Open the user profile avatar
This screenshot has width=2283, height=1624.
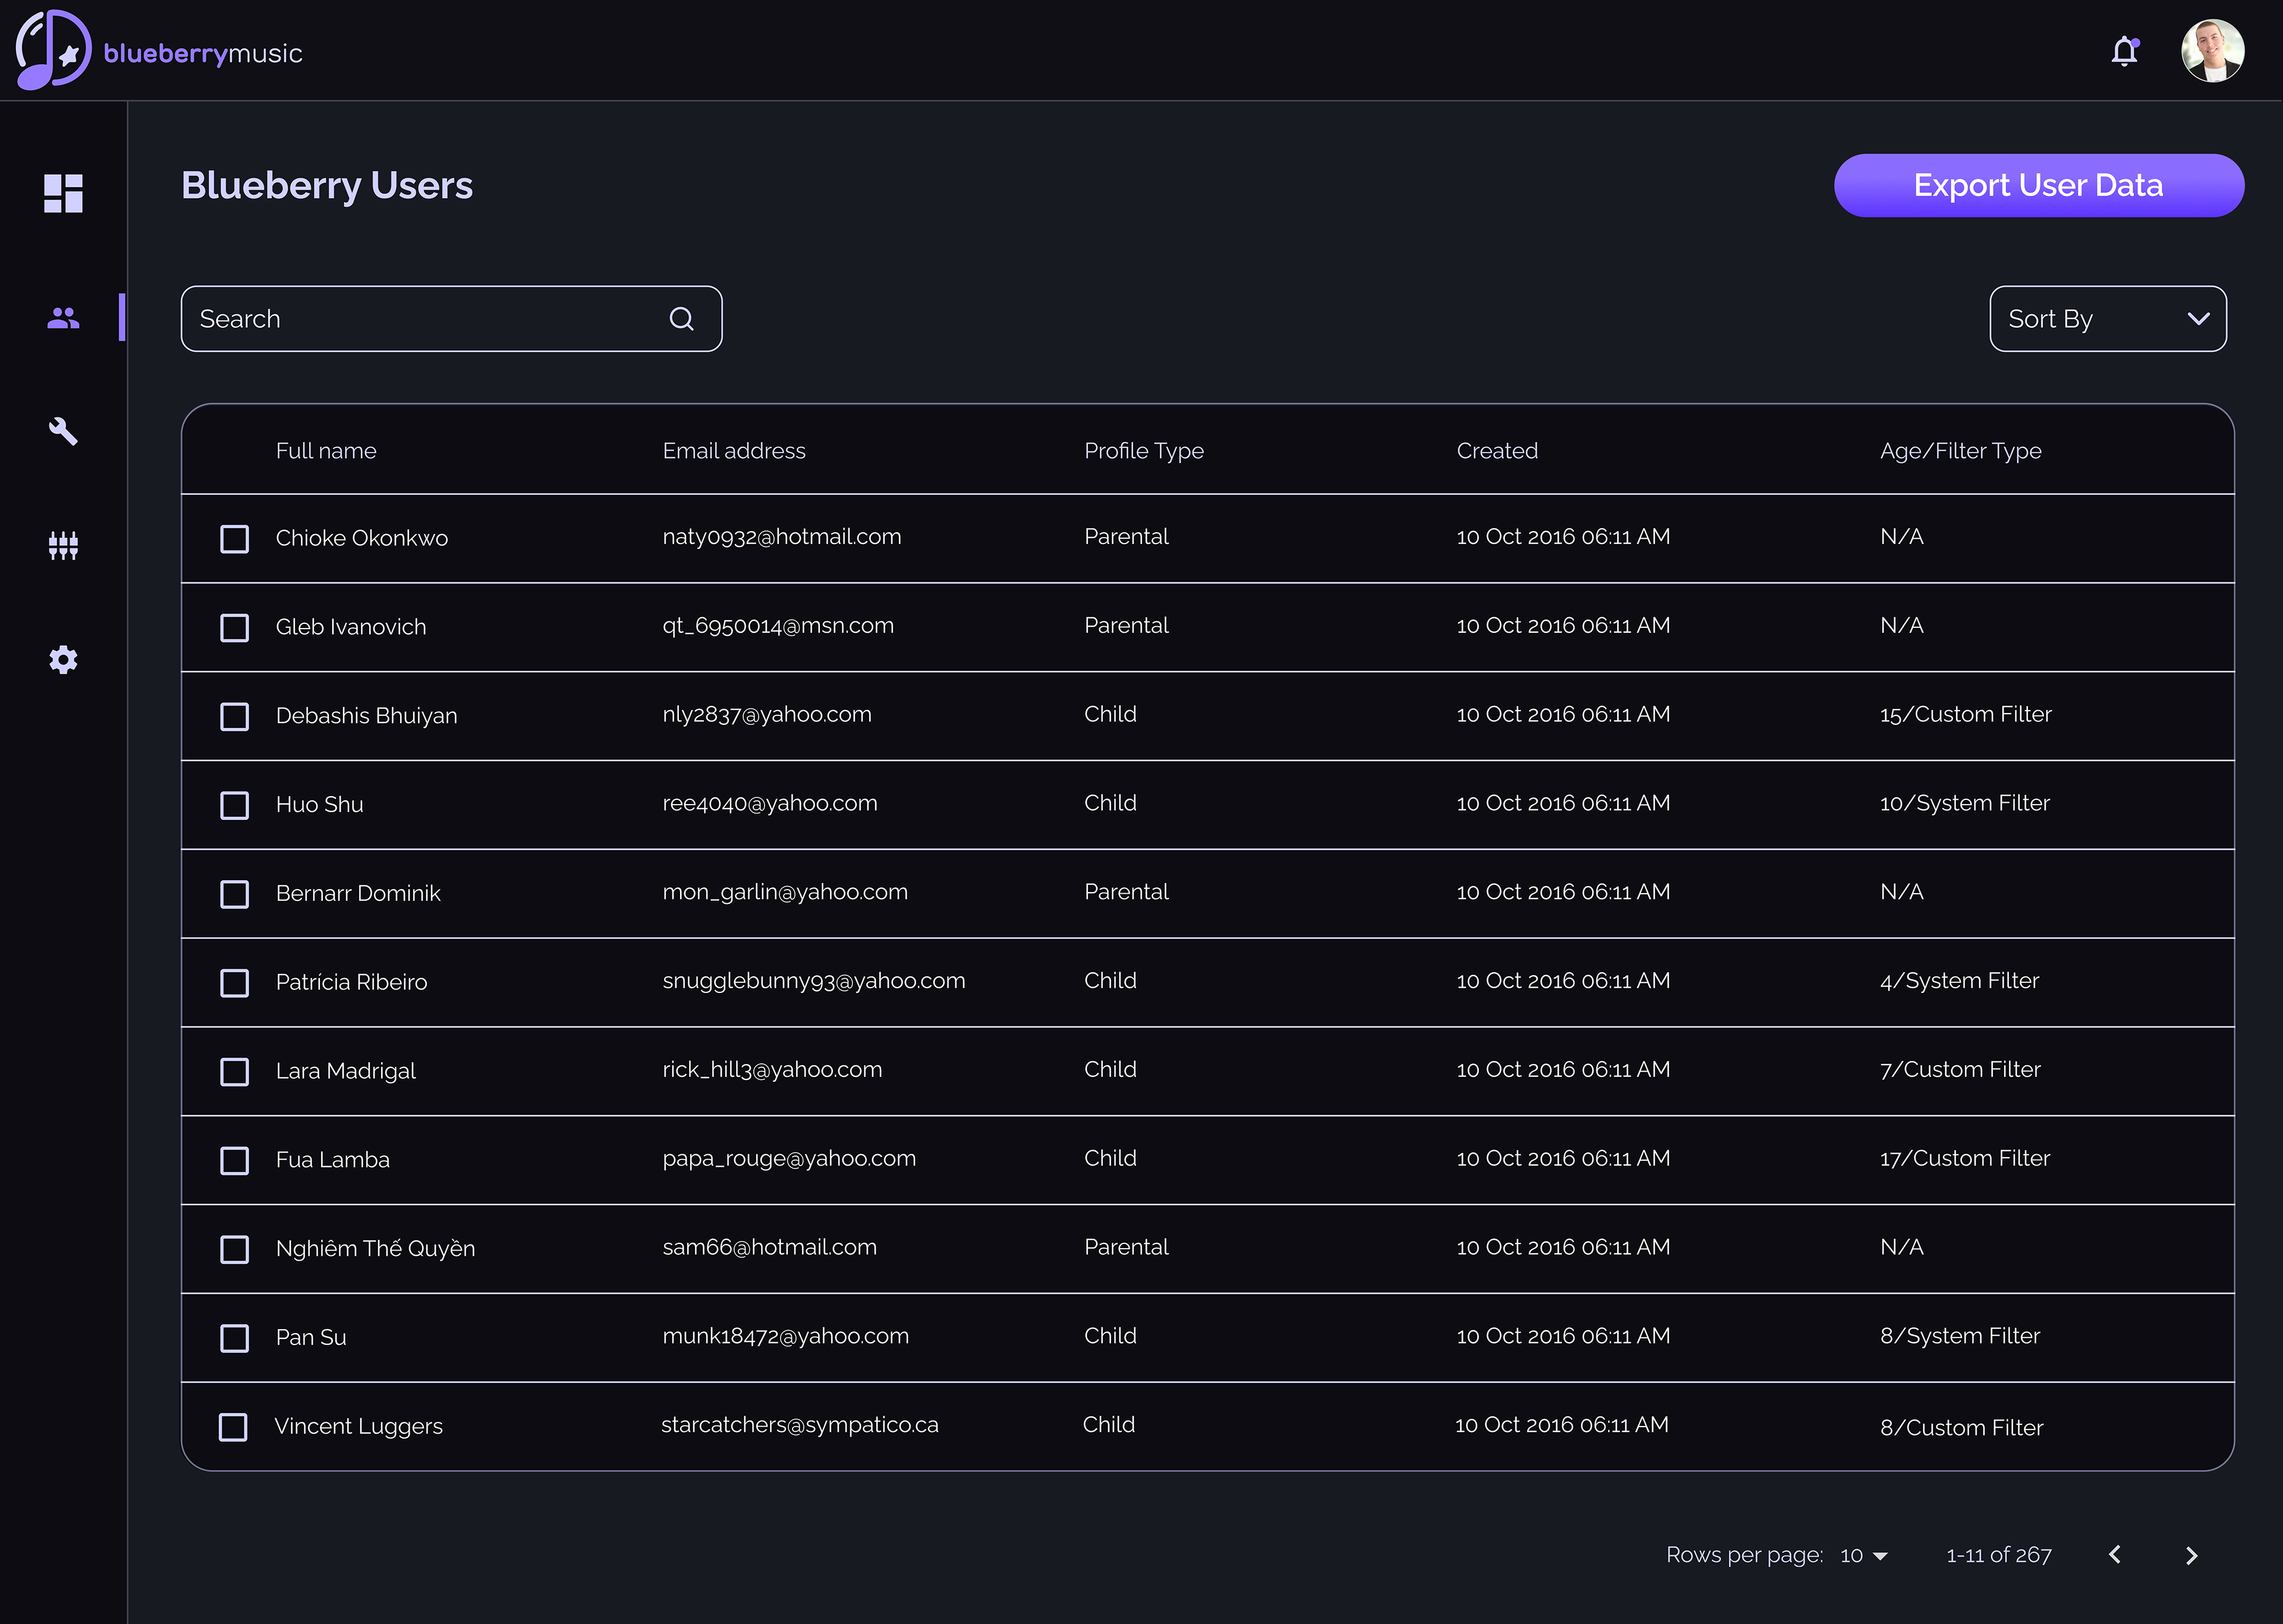pos(2212,51)
